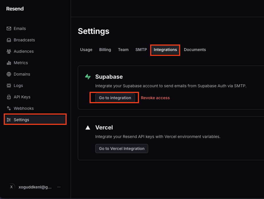
Task: Click Go to Vercel Integration button
Action: tap(122, 149)
